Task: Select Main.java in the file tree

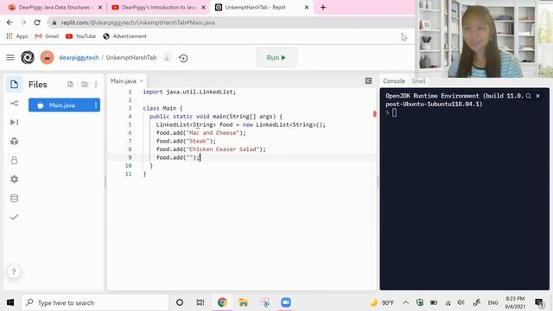Action: 64,105
